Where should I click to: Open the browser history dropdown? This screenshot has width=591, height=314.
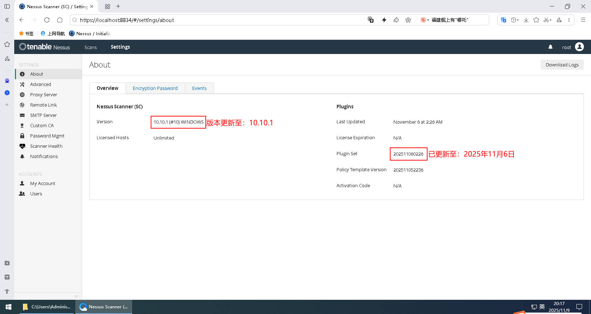point(515,20)
